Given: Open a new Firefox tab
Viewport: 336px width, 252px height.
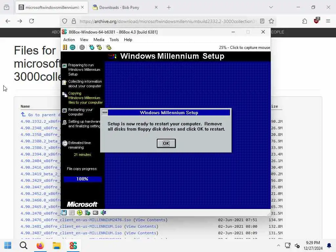Looking at the screenshot, I should pyautogui.click(x=169, y=8).
